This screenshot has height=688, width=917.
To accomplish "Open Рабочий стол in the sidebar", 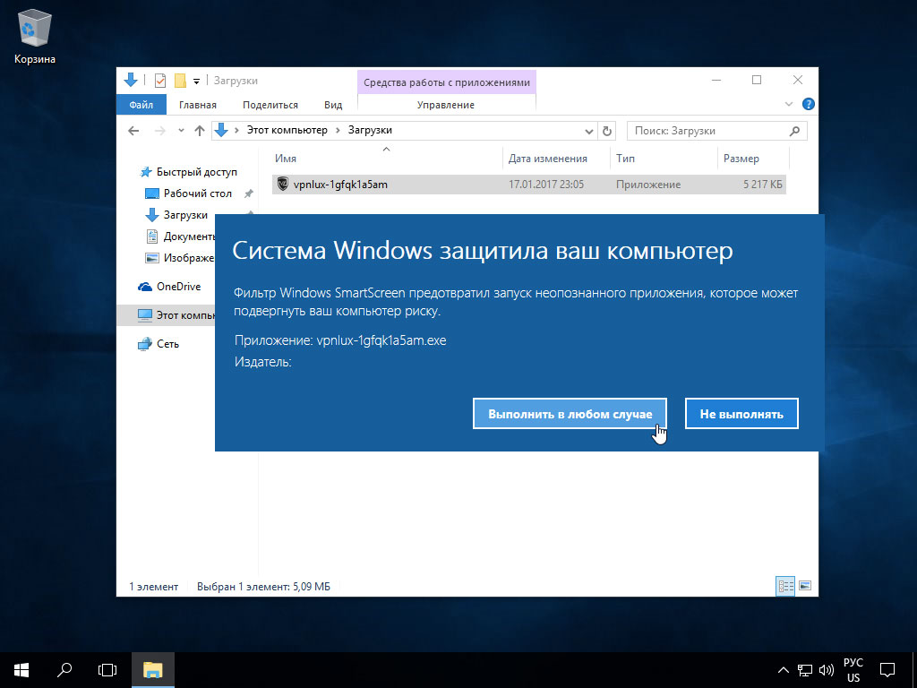I will coord(198,193).
